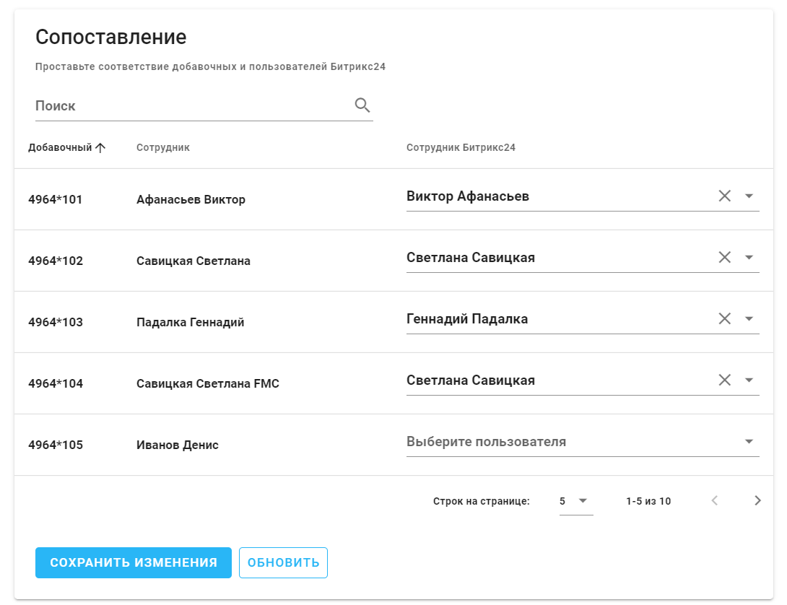
Task: Toggle sort arrow on Добавочный column
Action: pos(100,147)
